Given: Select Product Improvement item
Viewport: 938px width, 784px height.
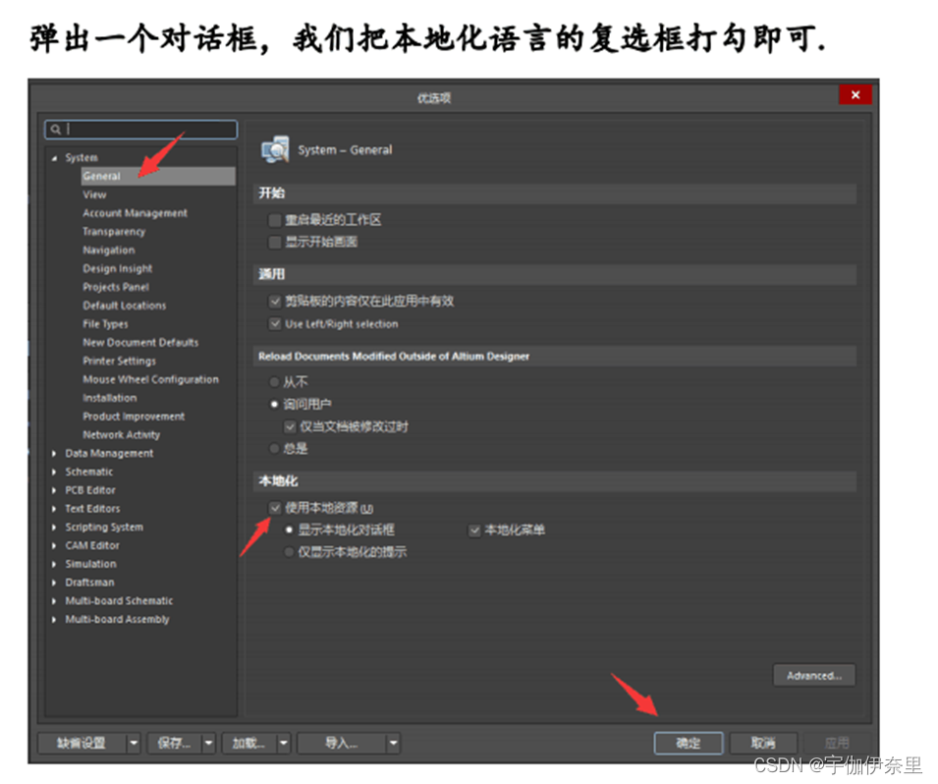Looking at the screenshot, I should (134, 417).
